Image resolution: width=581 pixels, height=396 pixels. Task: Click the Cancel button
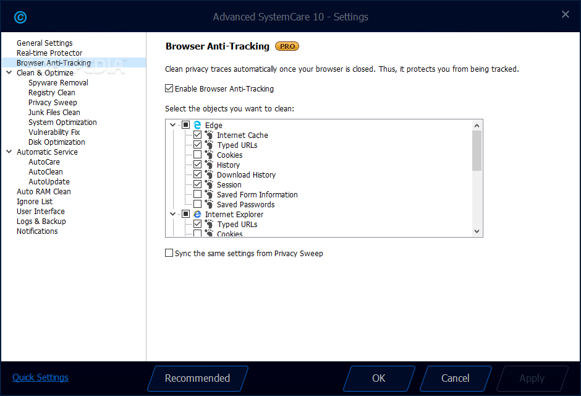click(456, 378)
